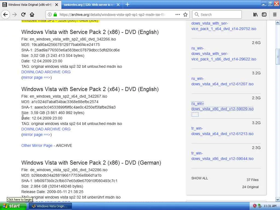Image resolution: width=280 pixels, height=210 pixels.
Task: Click SHOW ALL files link
Action: pos(200,178)
